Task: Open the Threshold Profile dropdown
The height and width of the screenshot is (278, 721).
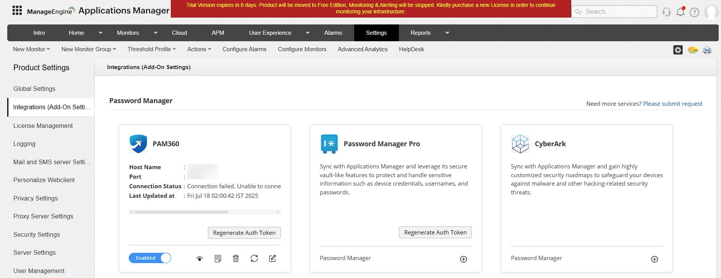Action: (x=152, y=49)
